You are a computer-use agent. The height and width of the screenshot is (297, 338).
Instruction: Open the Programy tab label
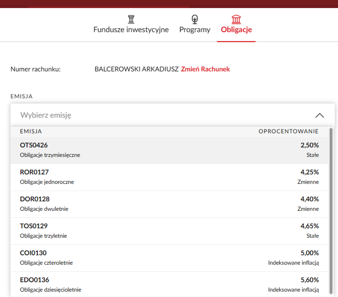pyautogui.click(x=195, y=30)
